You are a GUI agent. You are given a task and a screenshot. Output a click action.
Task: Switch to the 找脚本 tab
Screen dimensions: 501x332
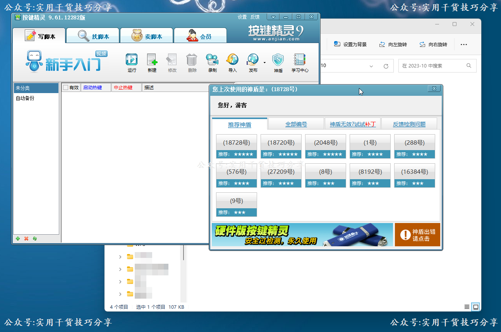click(x=93, y=35)
